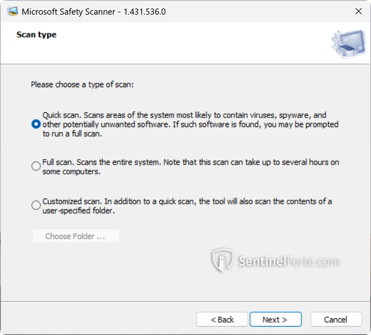Cancel the scan setup wizard
Viewport: 371px width, 335px height.
335,319
